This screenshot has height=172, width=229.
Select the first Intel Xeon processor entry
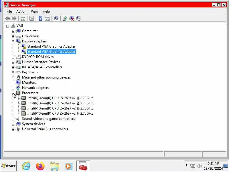[60, 98]
